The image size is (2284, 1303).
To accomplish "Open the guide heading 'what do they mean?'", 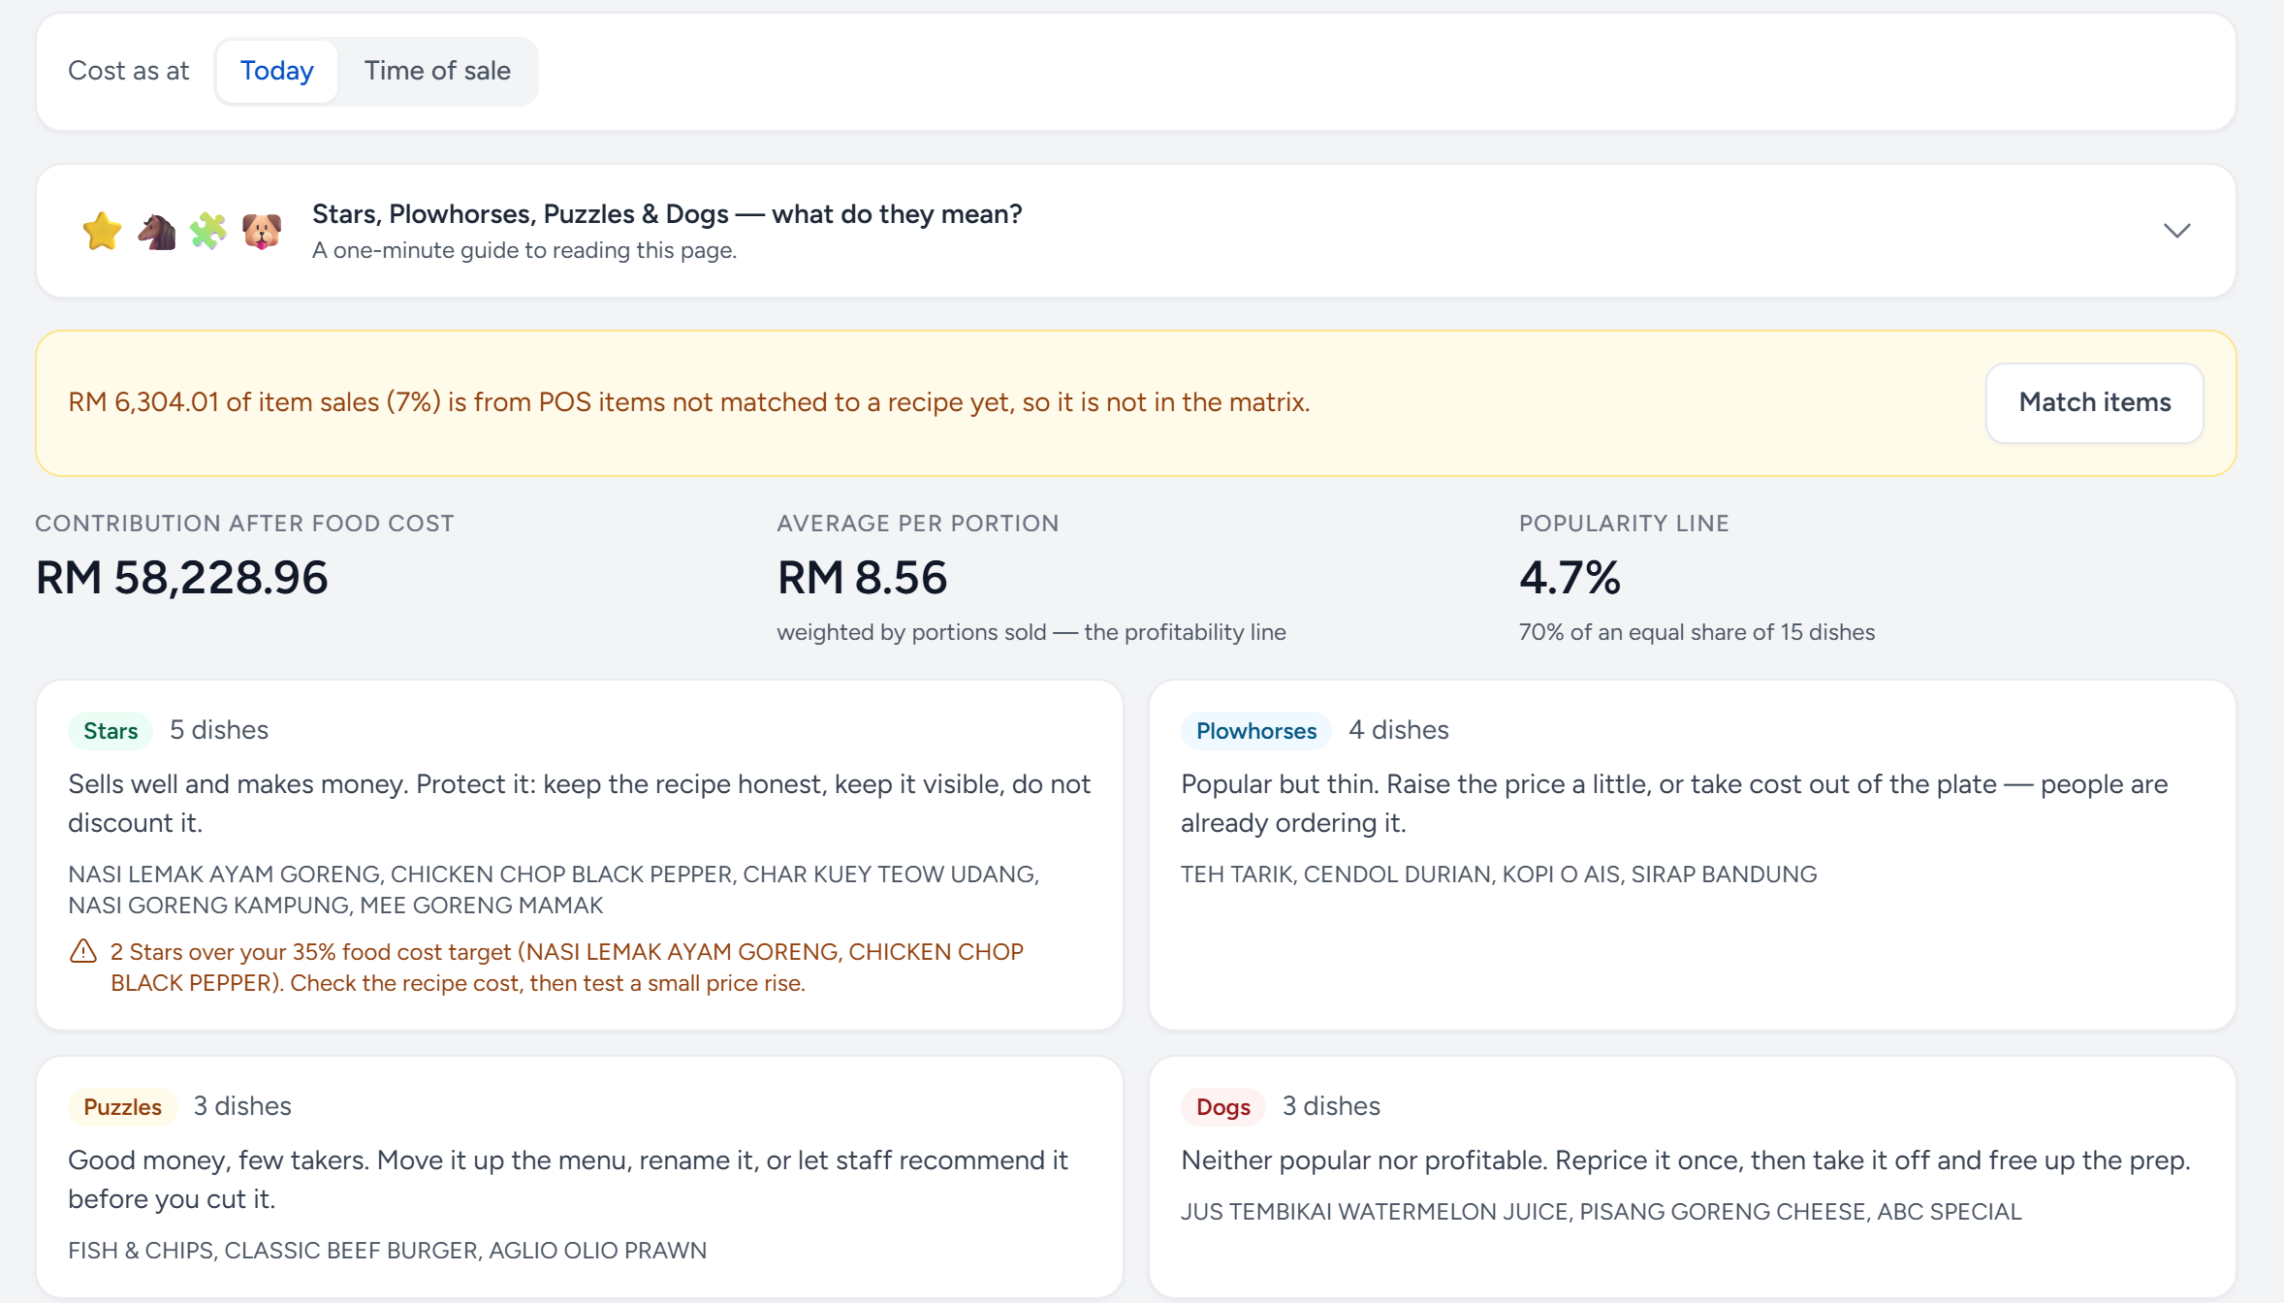I will pyautogui.click(x=667, y=213).
